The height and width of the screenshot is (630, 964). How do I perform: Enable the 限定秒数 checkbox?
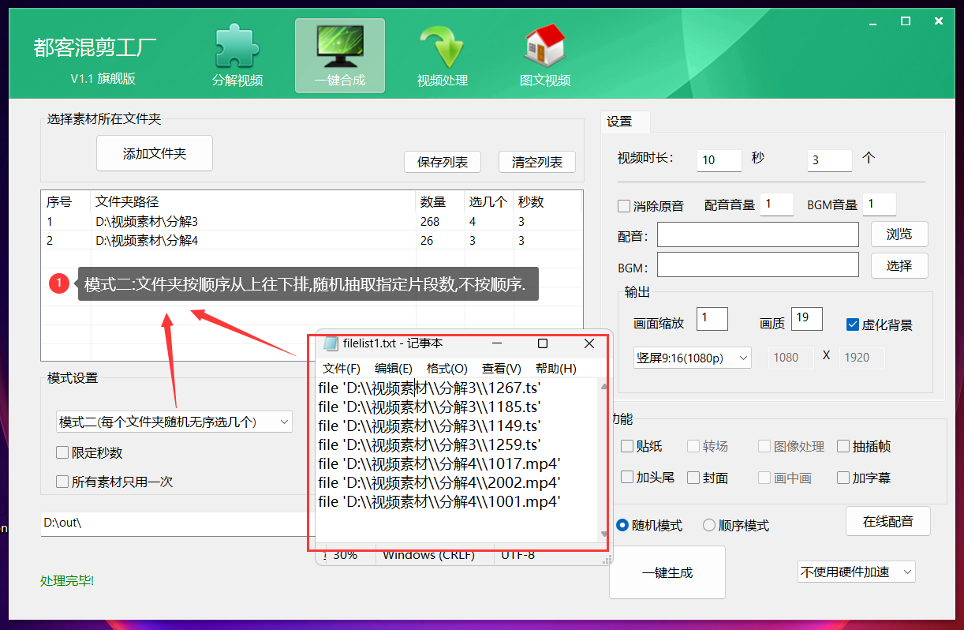click(62, 453)
